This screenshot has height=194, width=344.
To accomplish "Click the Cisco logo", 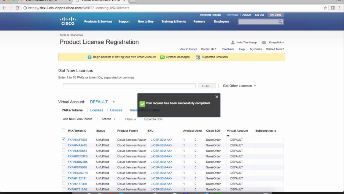I will click(68, 21).
